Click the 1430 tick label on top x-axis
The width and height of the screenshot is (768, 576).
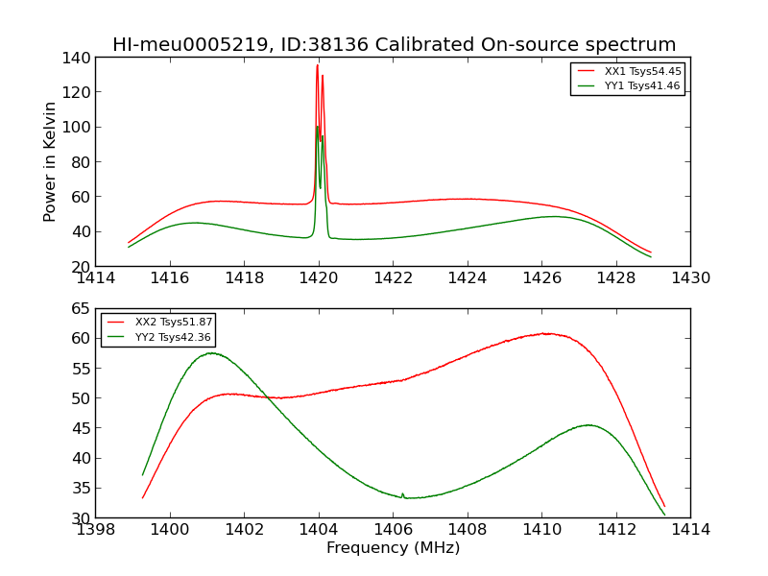(689, 278)
